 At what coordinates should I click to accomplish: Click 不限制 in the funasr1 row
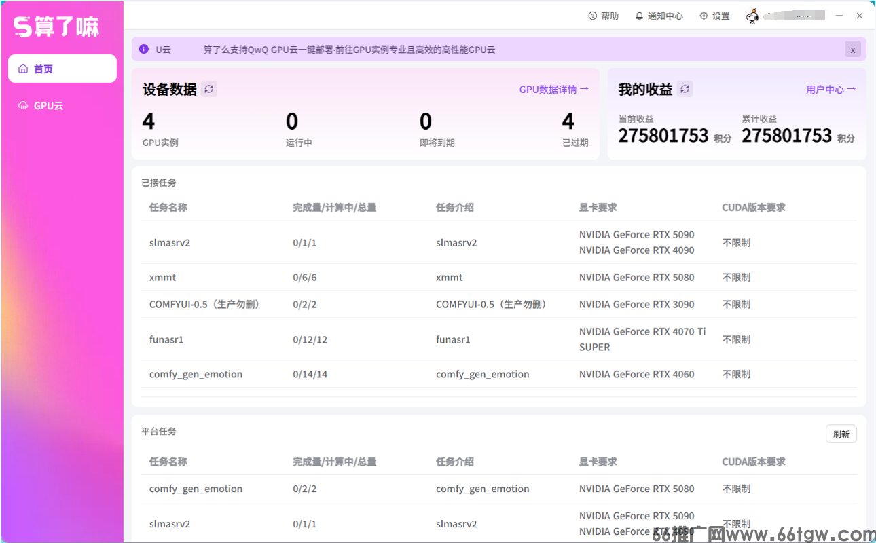[736, 339]
